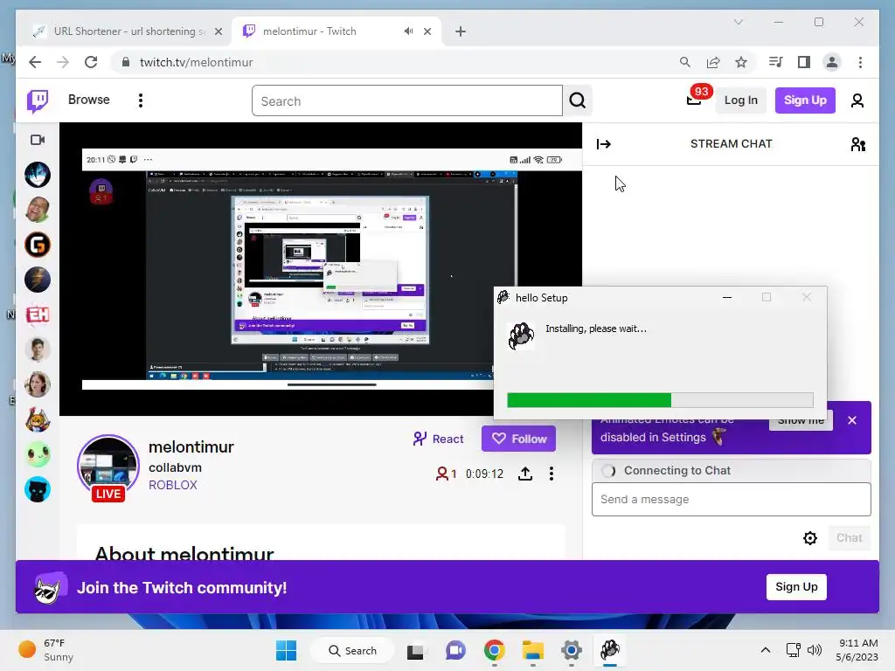
Task: Click the top Sign Up button
Action: (805, 100)
